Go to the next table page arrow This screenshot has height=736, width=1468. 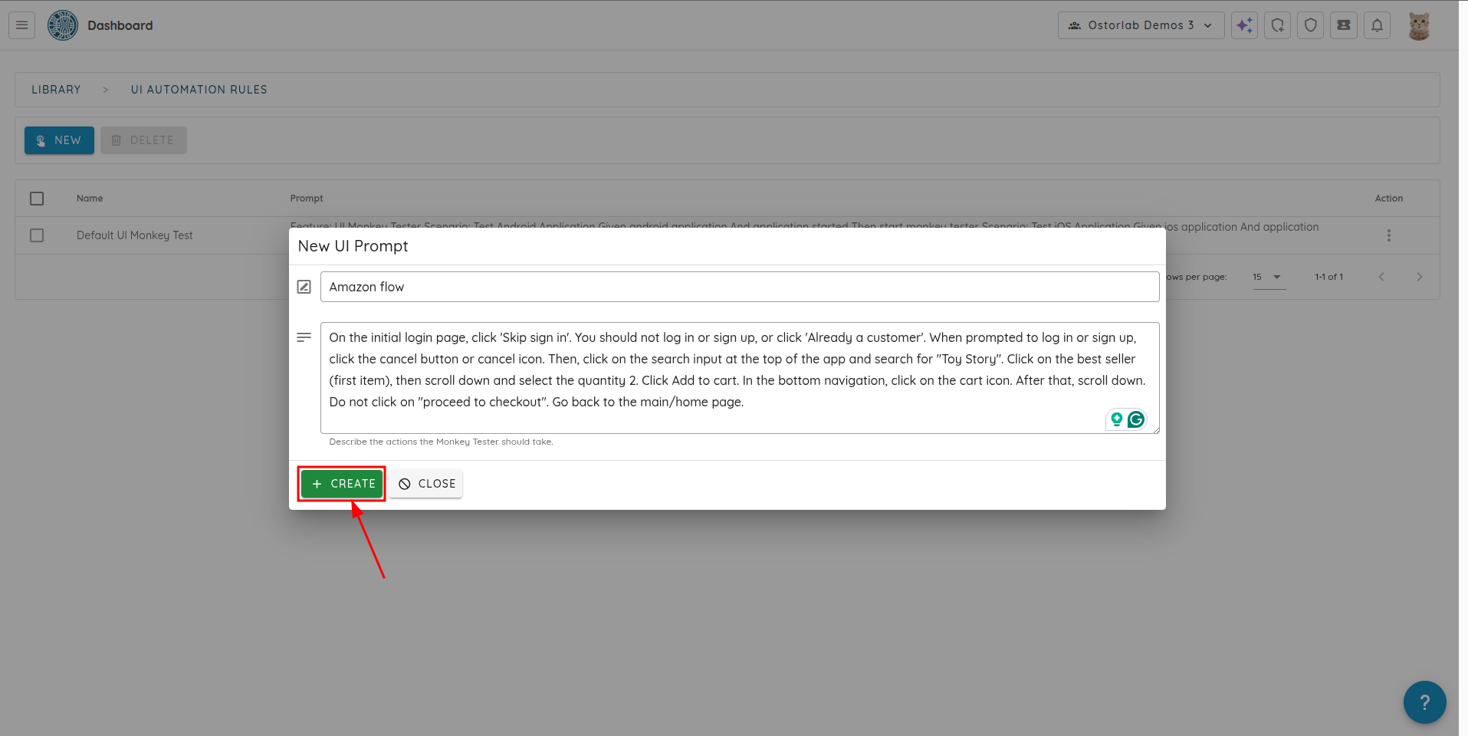click(x=1420, y=277)
